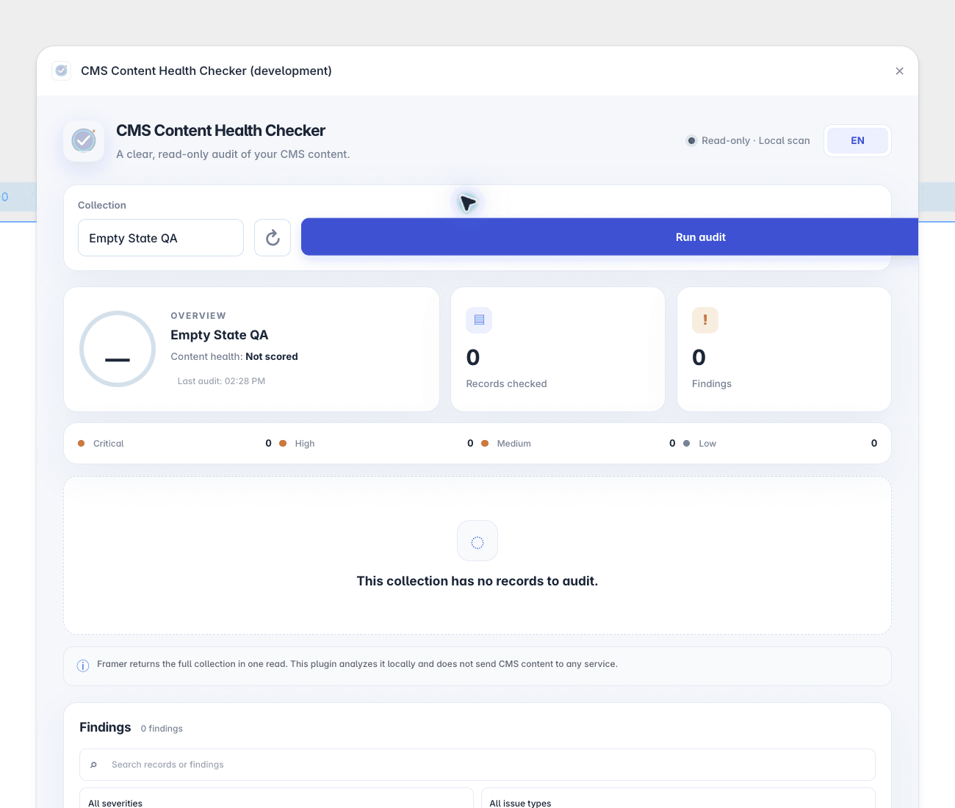Click the 0 findings count beside Findings heading
This screenshot has width=955, height=808.
[162, 729]
